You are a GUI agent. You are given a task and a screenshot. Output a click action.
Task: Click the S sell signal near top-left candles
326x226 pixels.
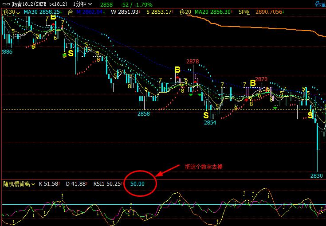pyautogui.click(x=71, y=53)
